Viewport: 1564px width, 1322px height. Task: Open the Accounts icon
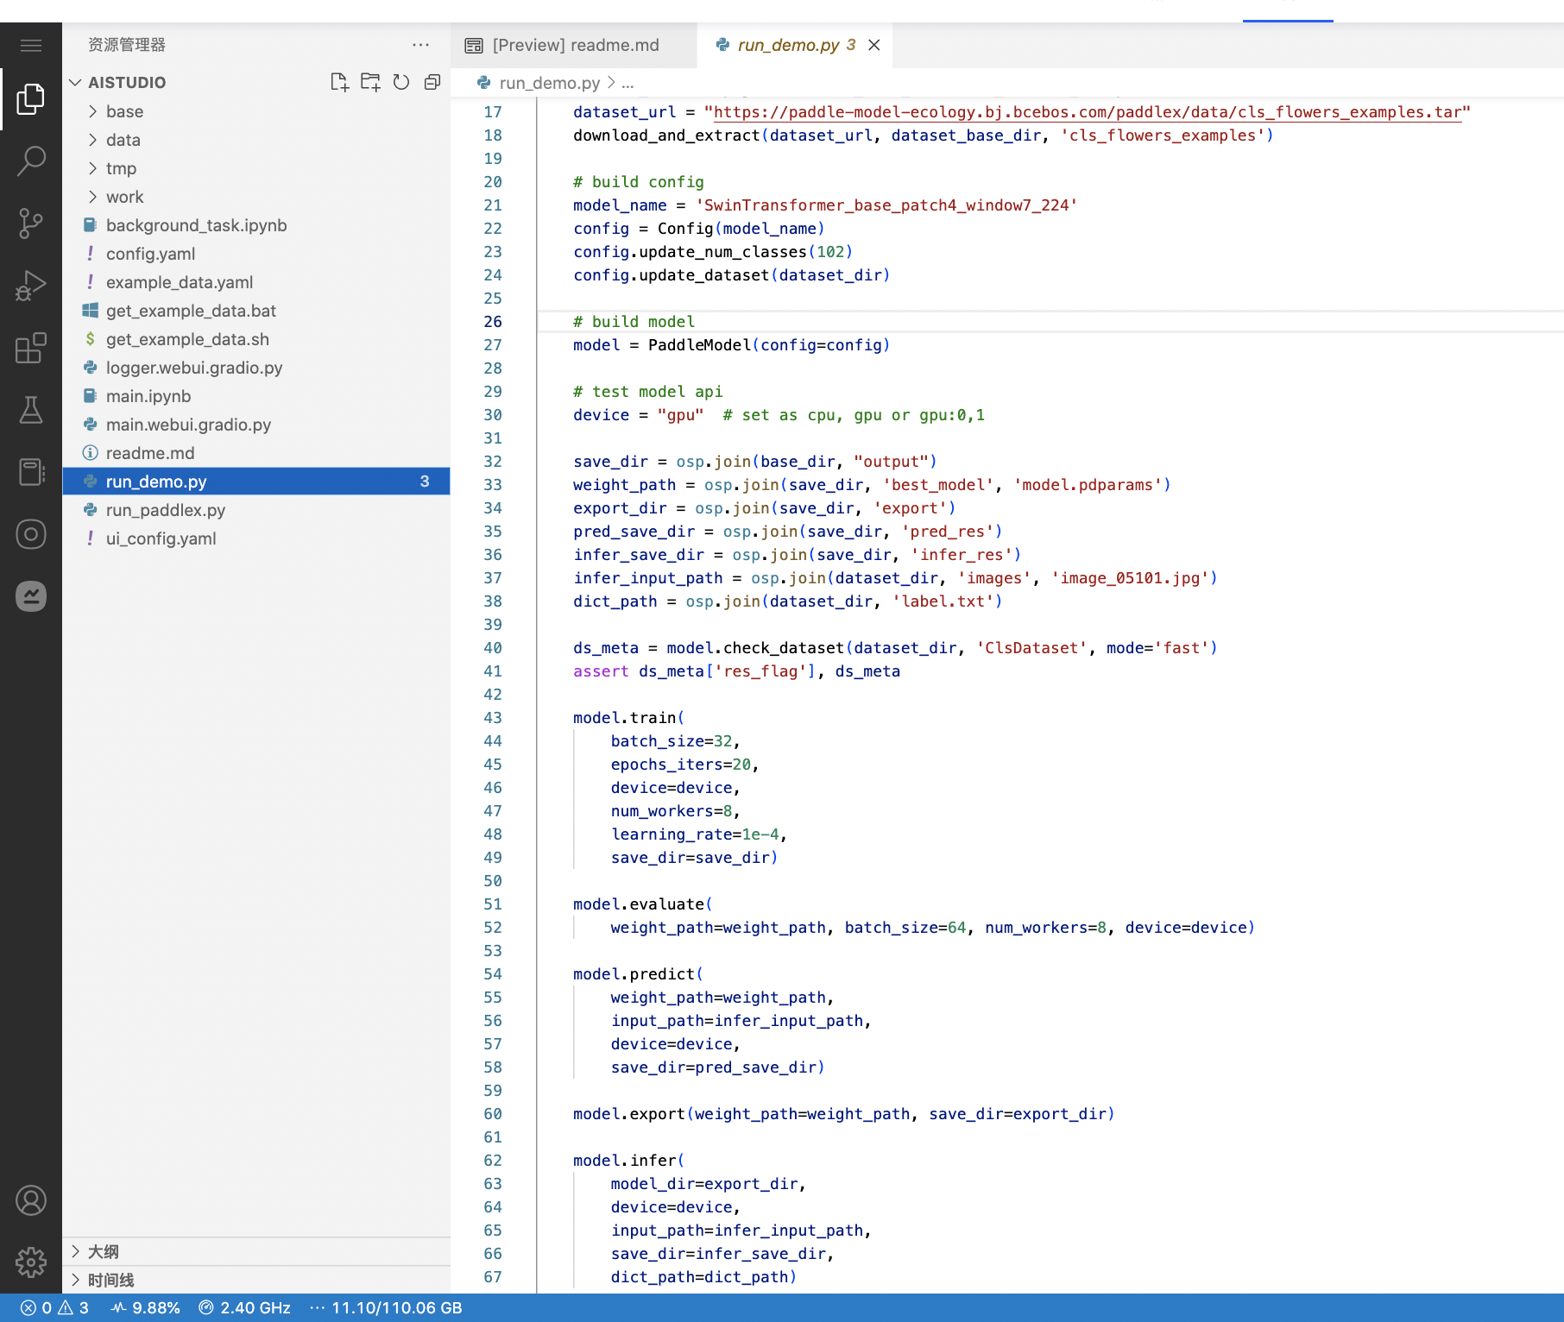pos(31,1200)
